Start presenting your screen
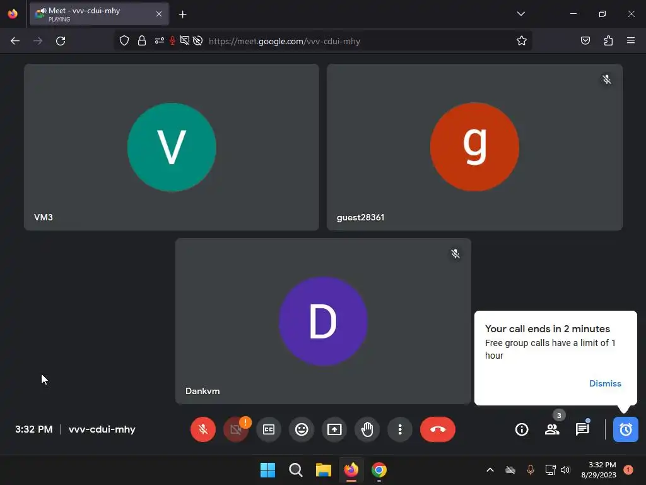The image size is (646, 485). 334,429
